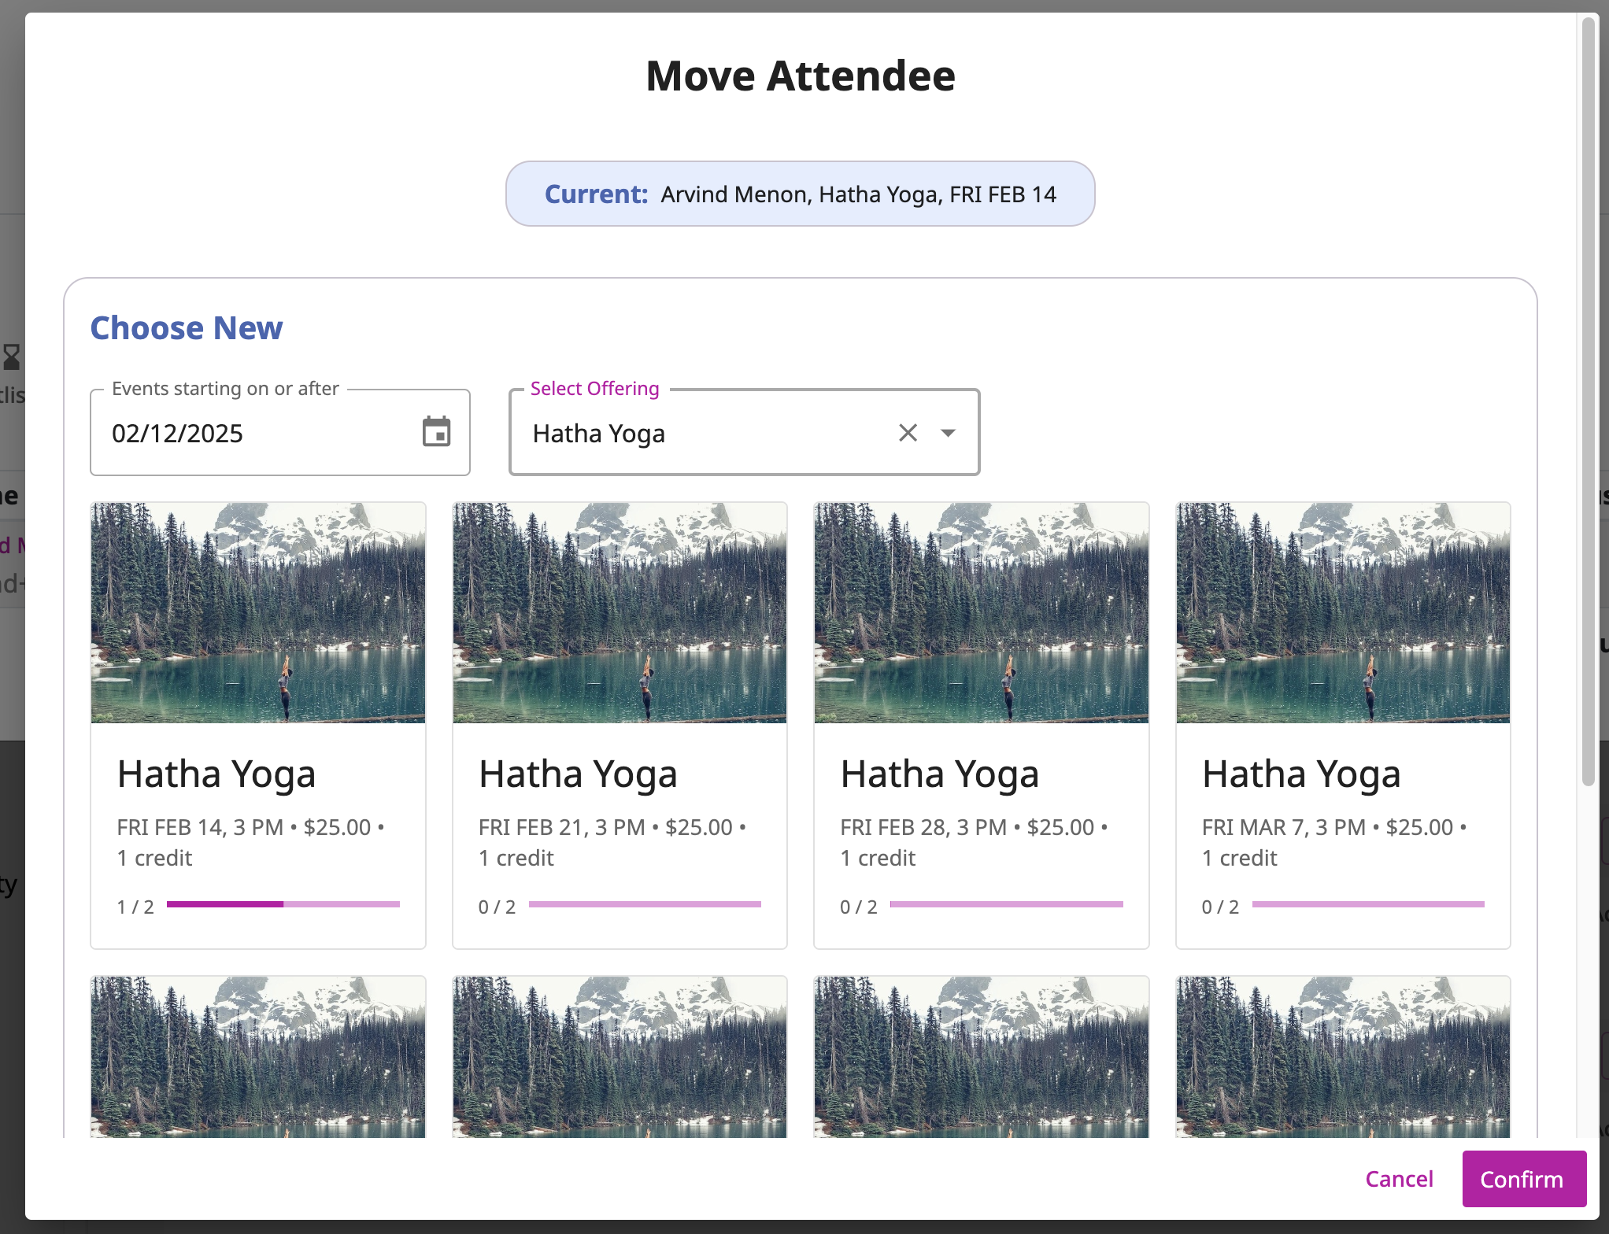Click the dialog vertical scrollbar

pos(1589,401)
